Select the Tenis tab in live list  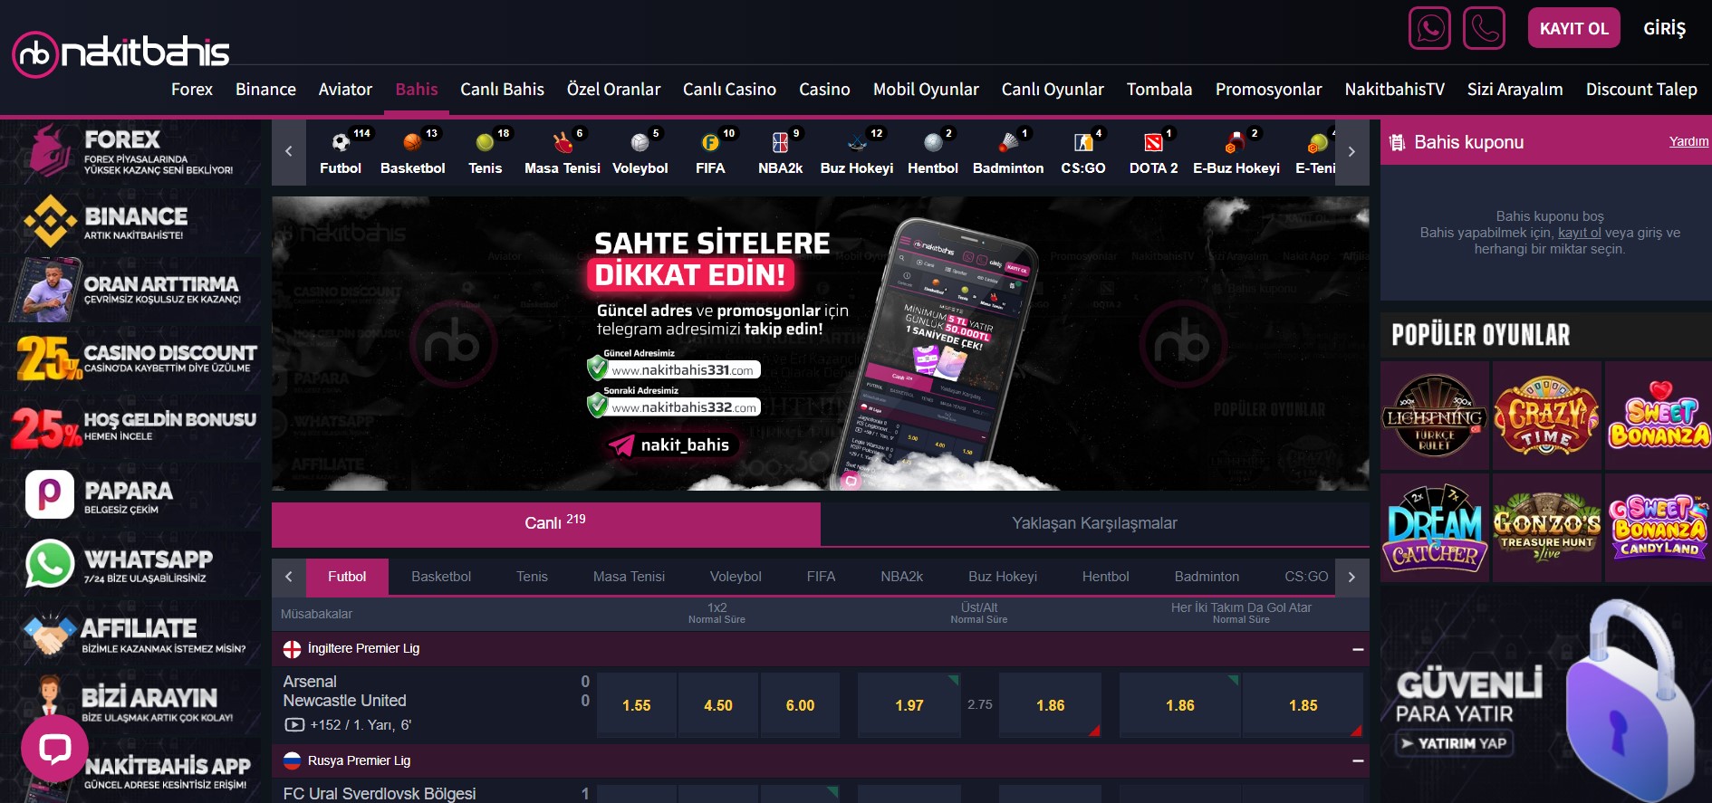point(532,577)
